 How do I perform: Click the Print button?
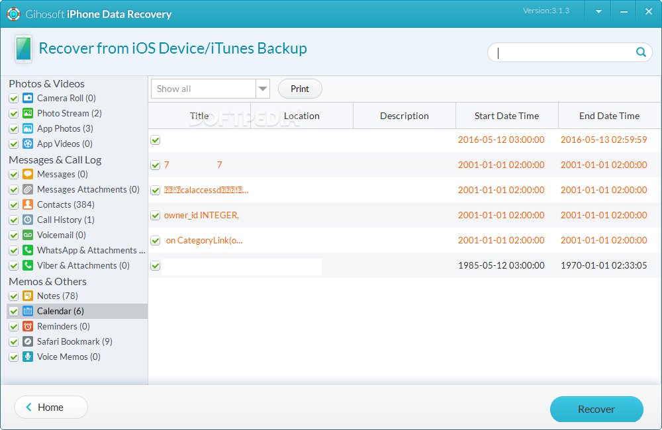[x=300, y=89]
